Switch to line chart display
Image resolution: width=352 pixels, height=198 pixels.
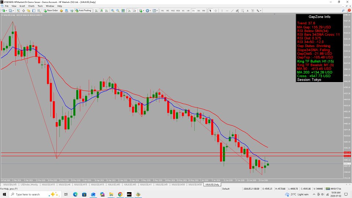(107, 11)
